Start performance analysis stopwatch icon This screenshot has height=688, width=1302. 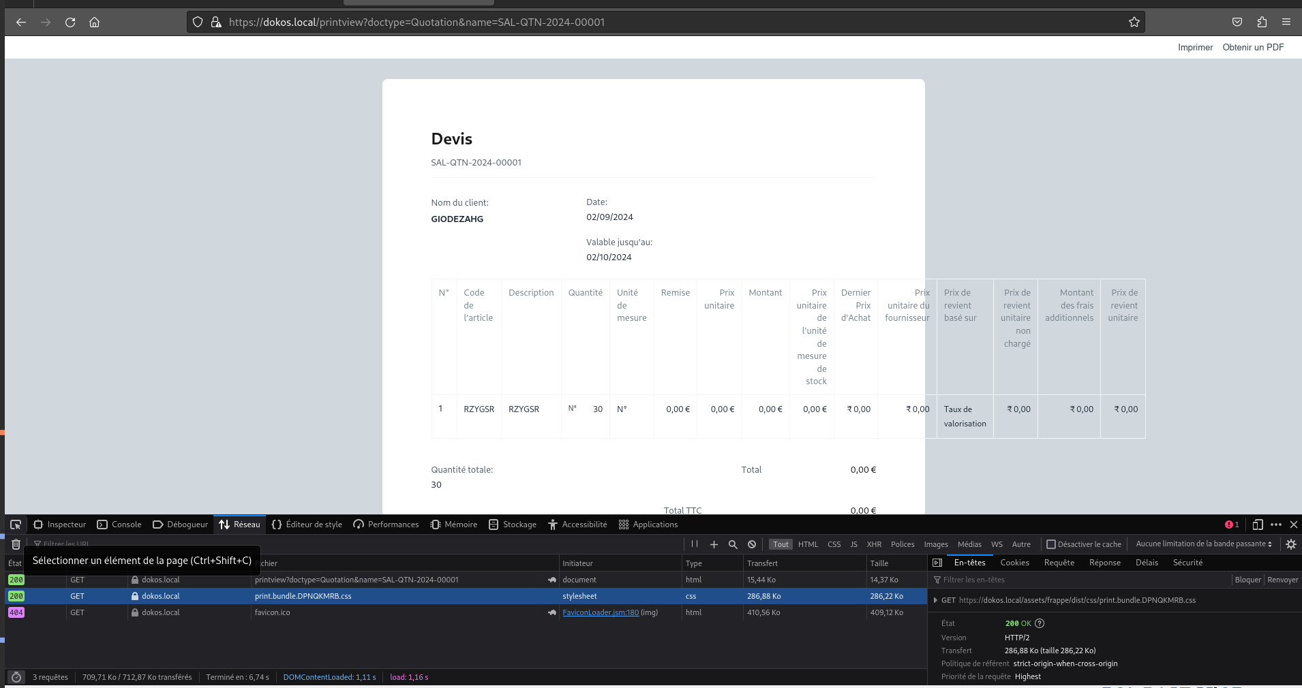coord(16,677)
